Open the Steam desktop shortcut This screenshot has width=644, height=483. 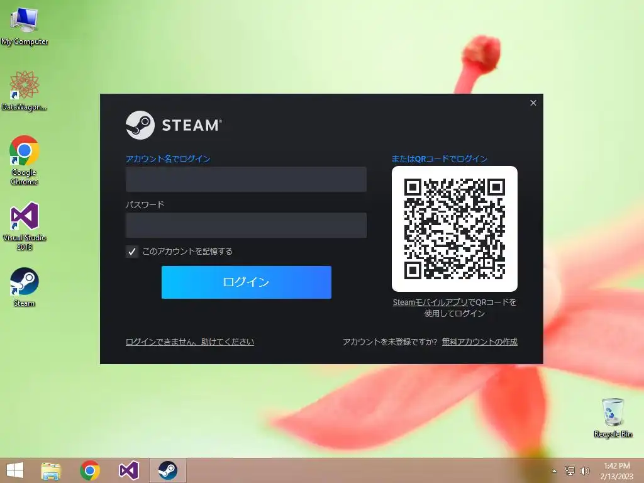tap(25, 287)
